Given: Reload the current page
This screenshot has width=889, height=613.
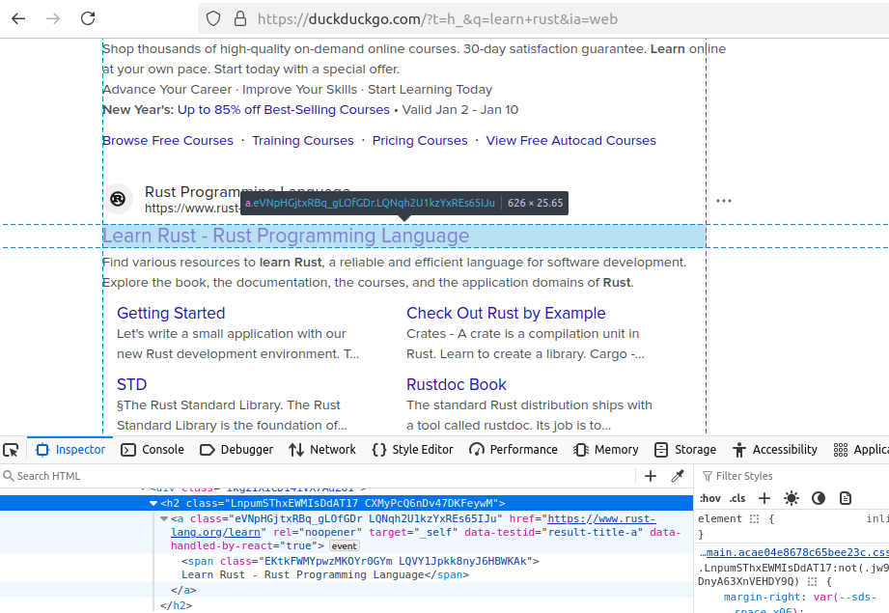Looking at the screenshot, I should [x=88, y=18].
